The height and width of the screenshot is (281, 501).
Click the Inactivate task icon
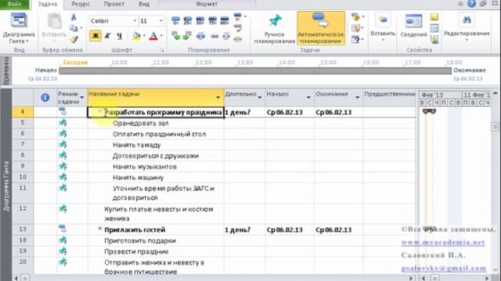(238, 40)
